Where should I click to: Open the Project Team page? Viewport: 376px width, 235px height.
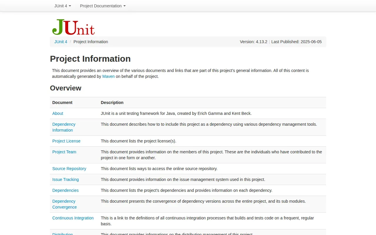click(64, 152)
